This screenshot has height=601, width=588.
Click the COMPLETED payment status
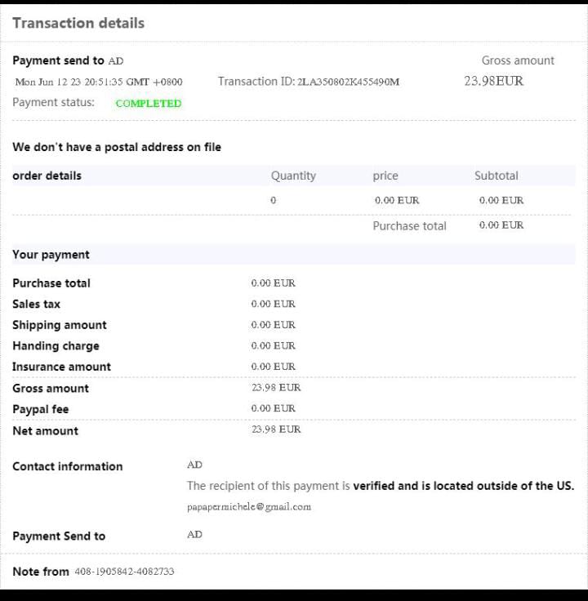point(148,104)
